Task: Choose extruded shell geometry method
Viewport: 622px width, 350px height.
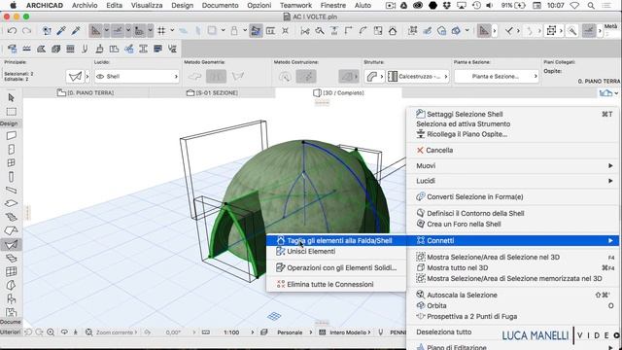Action: [194, 76]
